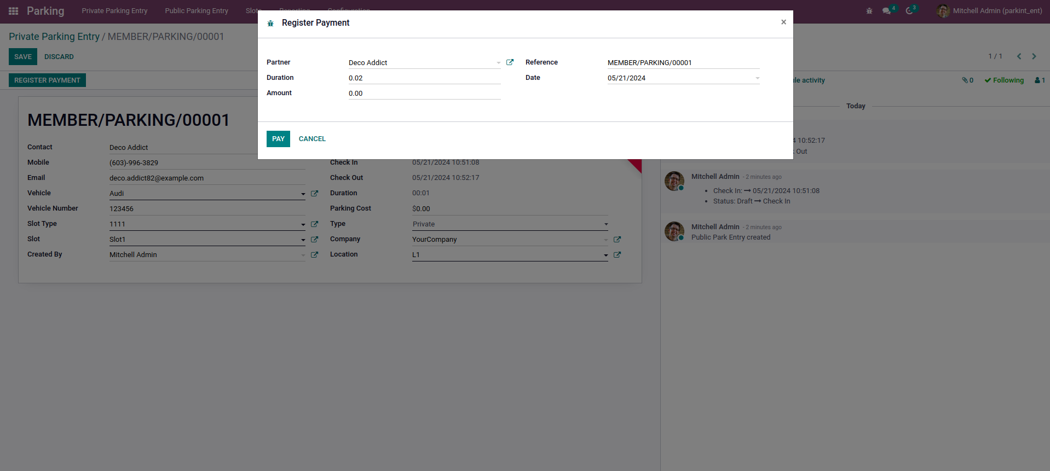Expand the Type dropdown showing Private
This screenshot has width=1050, height=471.
point(606,224)
